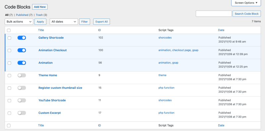Open the Theme Home code block
Viewport: 265px width, 131px height.
pos(48,75)
